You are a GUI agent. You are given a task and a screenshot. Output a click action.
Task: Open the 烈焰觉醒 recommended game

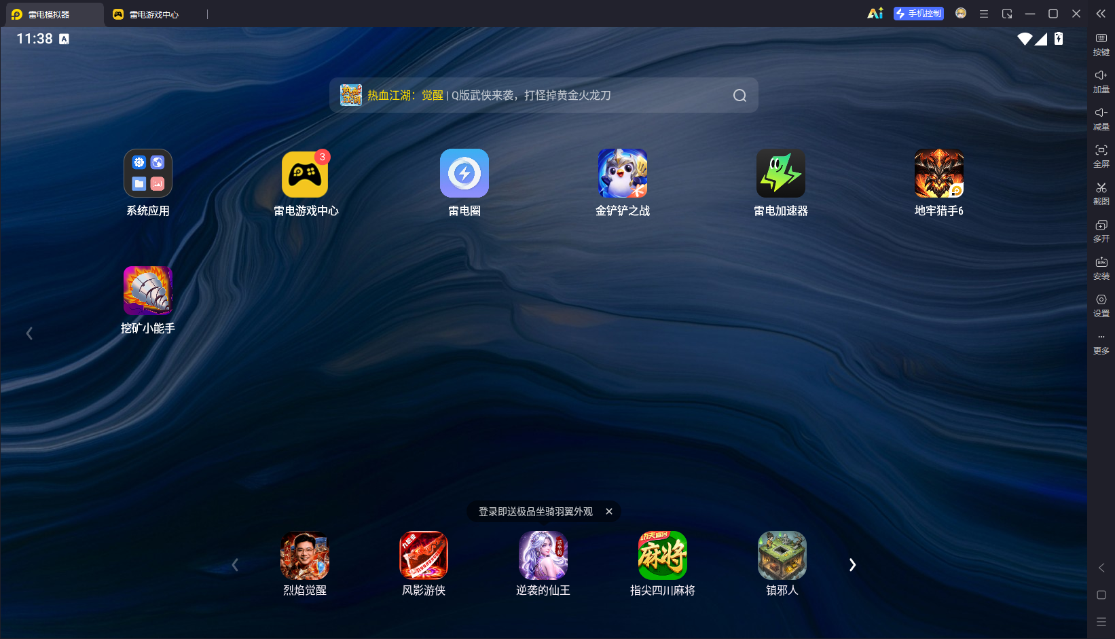coord(305,555)
